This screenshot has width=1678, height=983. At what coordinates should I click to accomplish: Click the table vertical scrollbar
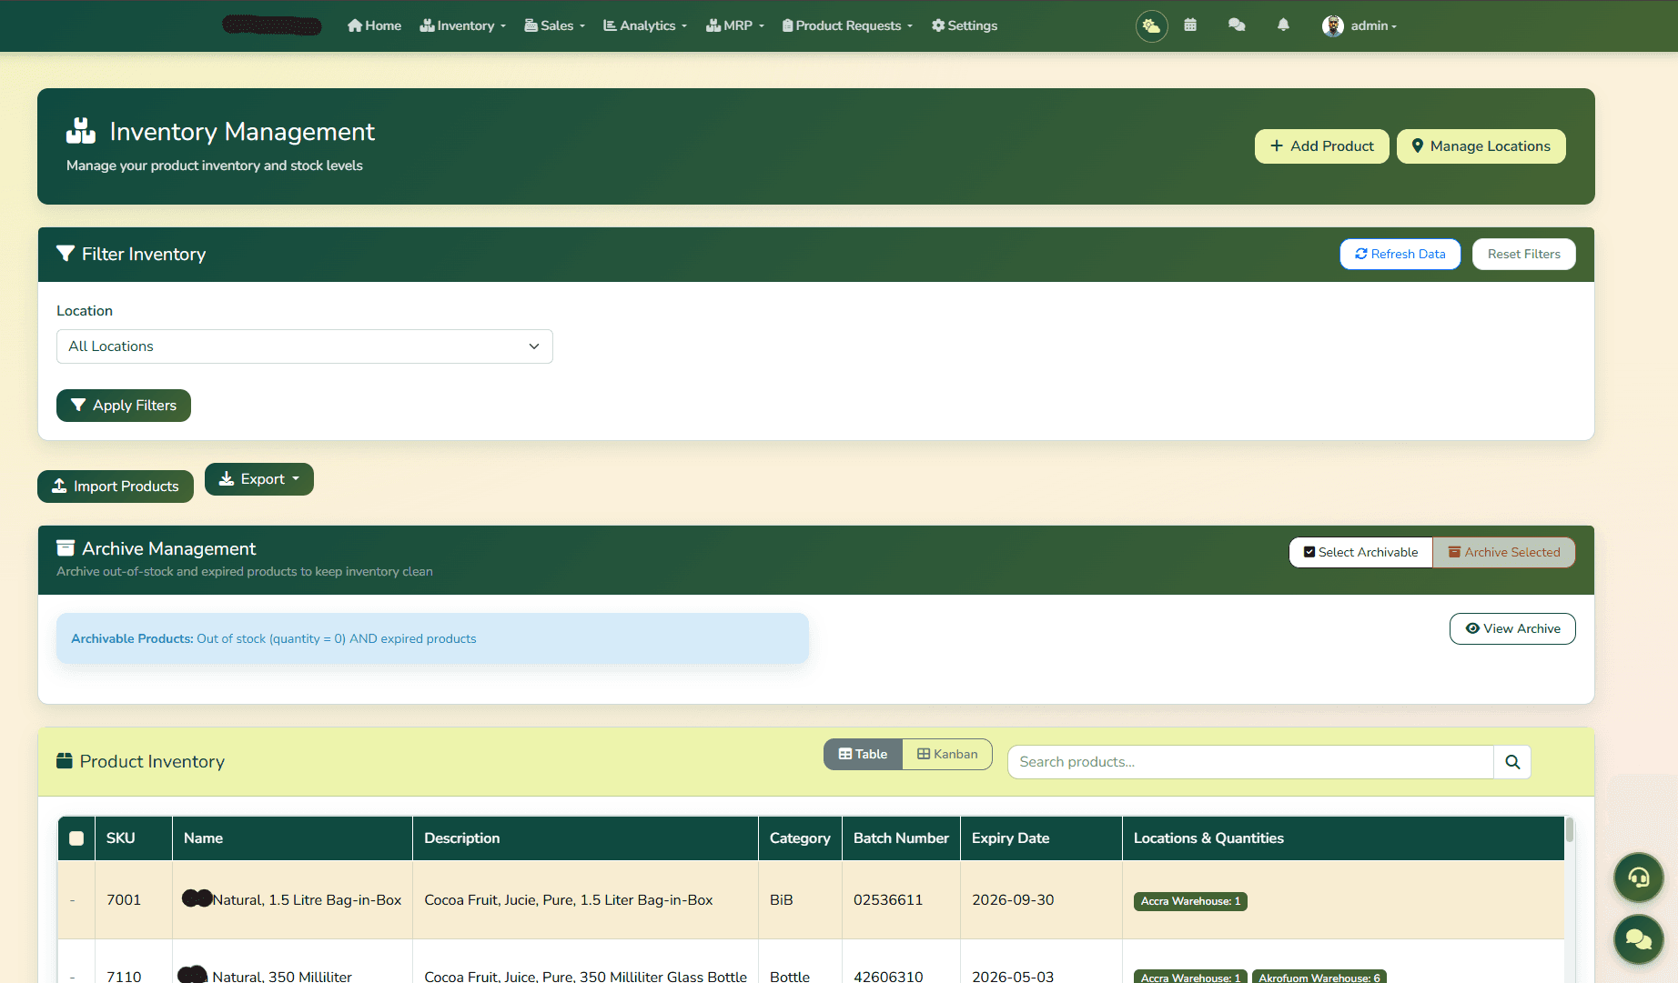pos(1570,829)
